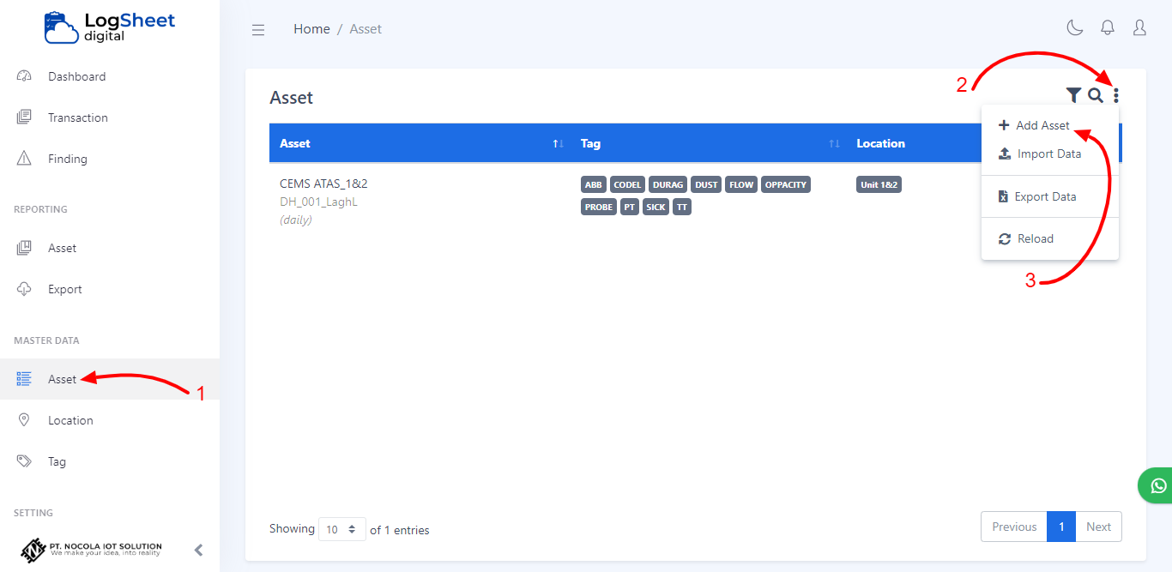
Task: Open the Transaction section from the sidebar
Action: pos(77,117)
